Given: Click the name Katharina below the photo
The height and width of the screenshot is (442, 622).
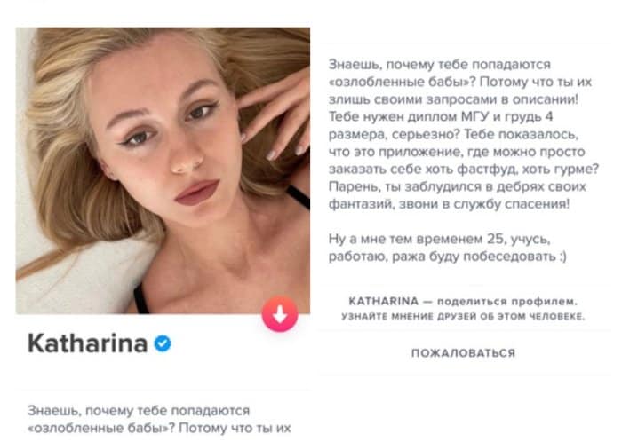Looking at the screenshot, I should (88, 343).
